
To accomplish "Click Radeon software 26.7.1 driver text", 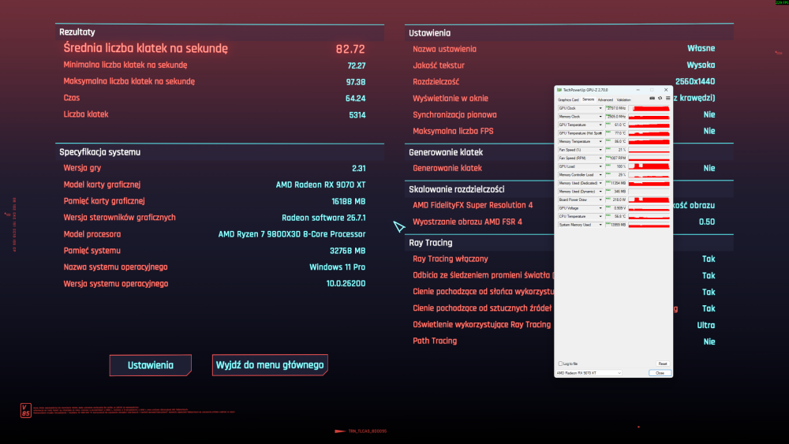I will pos(323,218).
